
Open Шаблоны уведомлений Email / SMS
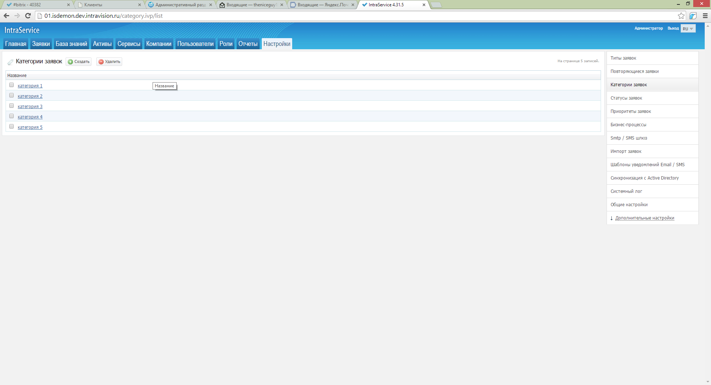coord(652,165)
